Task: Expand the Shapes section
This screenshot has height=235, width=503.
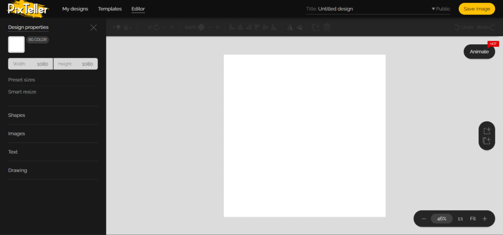Action: pyautogui.click(x=17, y=115)
